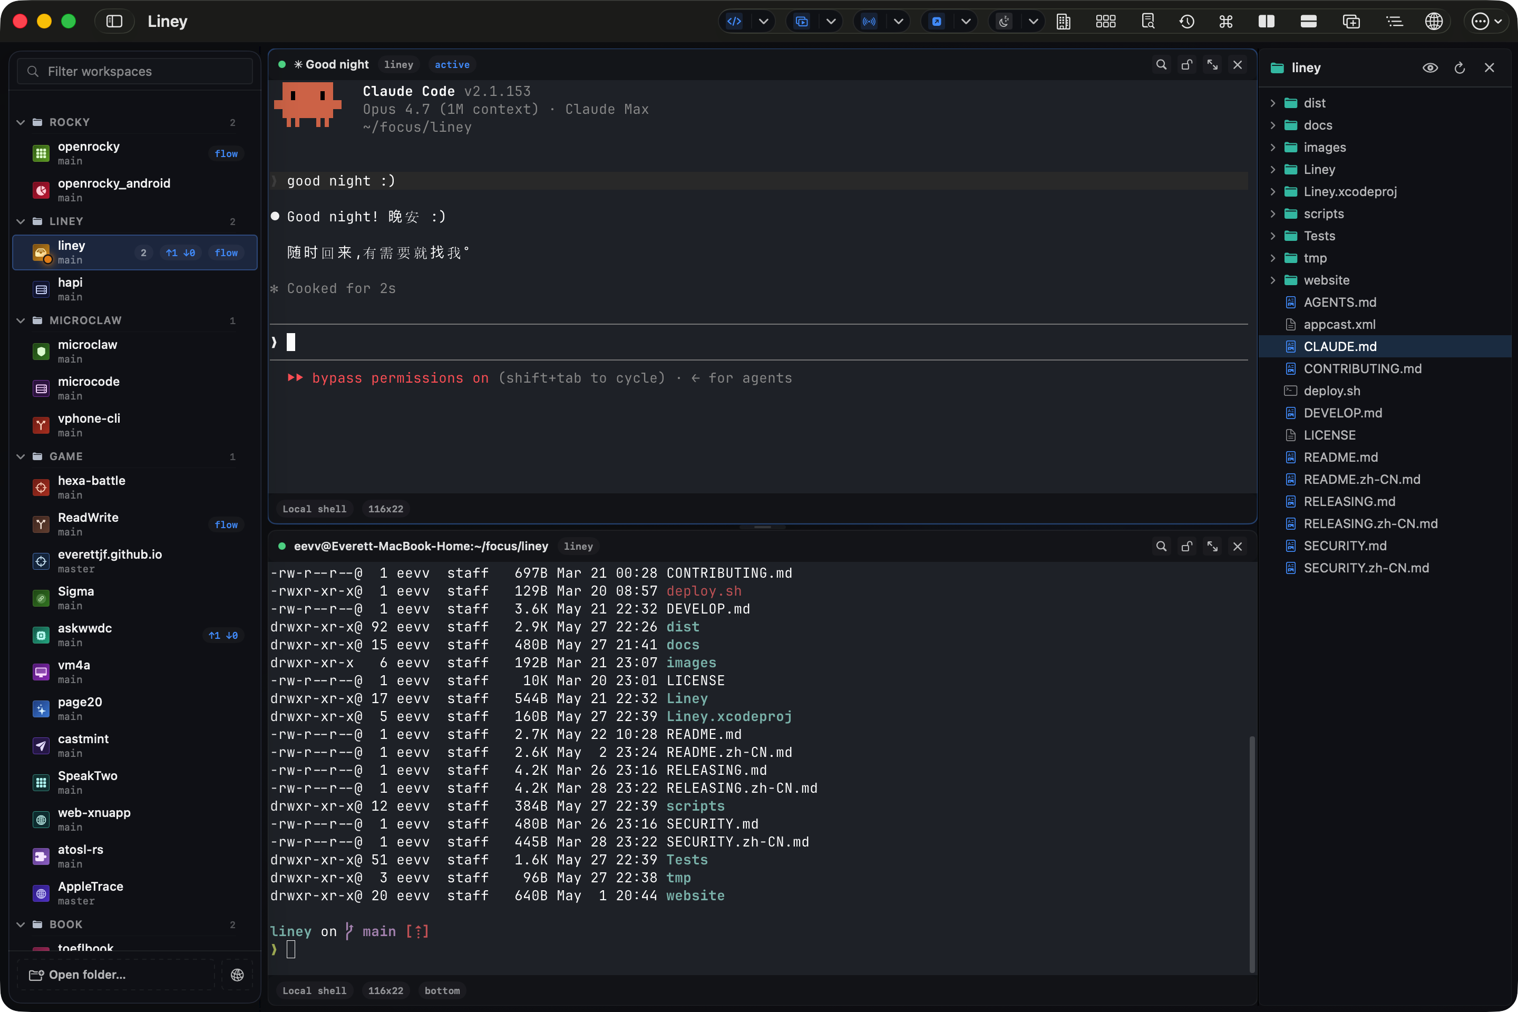Refresh the liney file tree

1460,68
